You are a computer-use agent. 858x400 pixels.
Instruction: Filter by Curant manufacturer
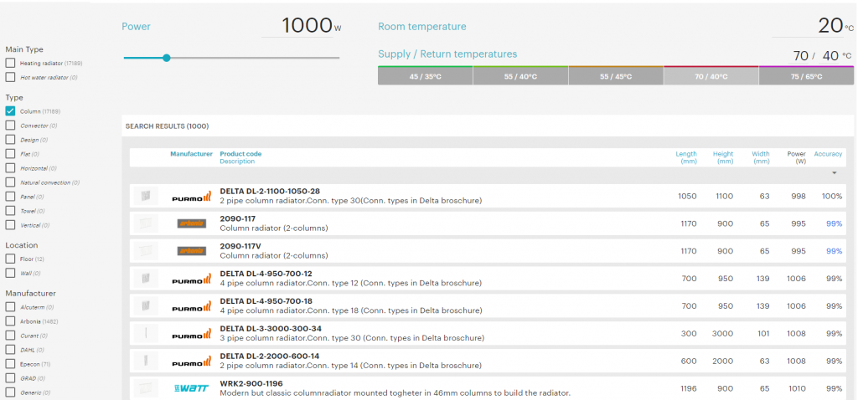click(x=10, y=335)
